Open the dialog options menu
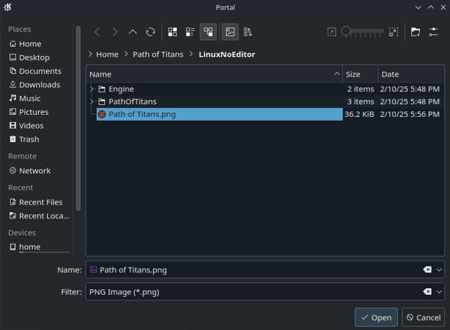The image size is (450, 330). 433,32
